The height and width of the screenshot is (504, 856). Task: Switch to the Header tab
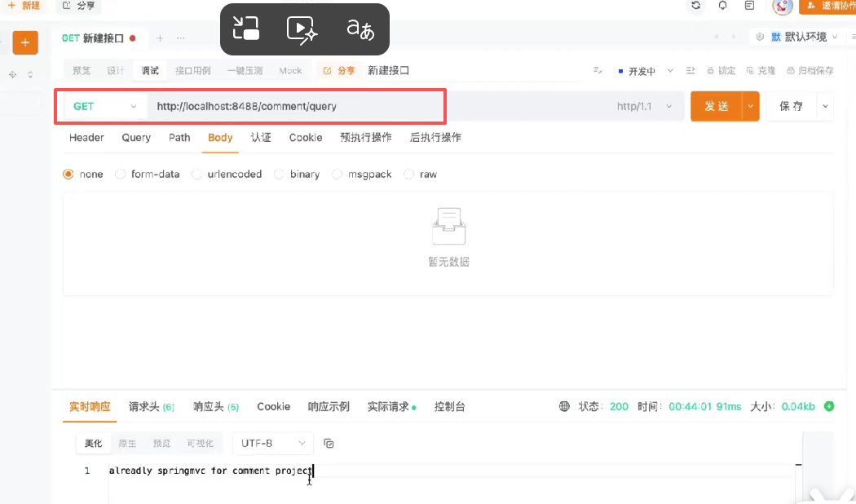pos(86,138)
